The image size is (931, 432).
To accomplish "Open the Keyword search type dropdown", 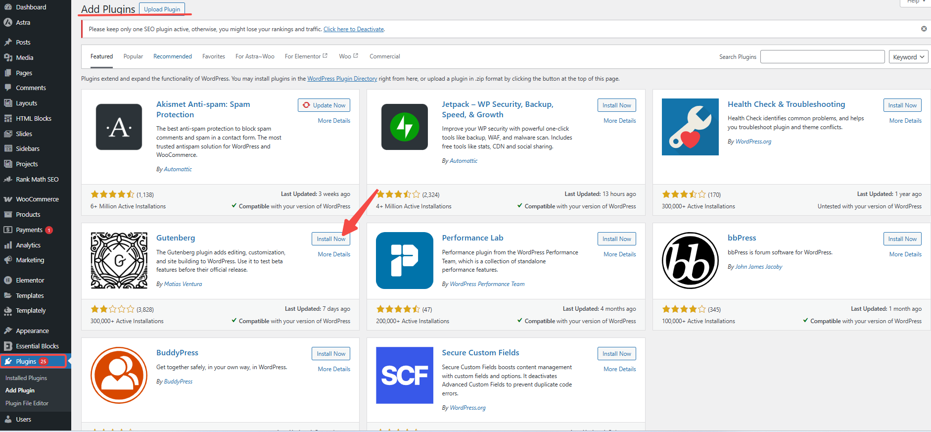I will 908,57.
